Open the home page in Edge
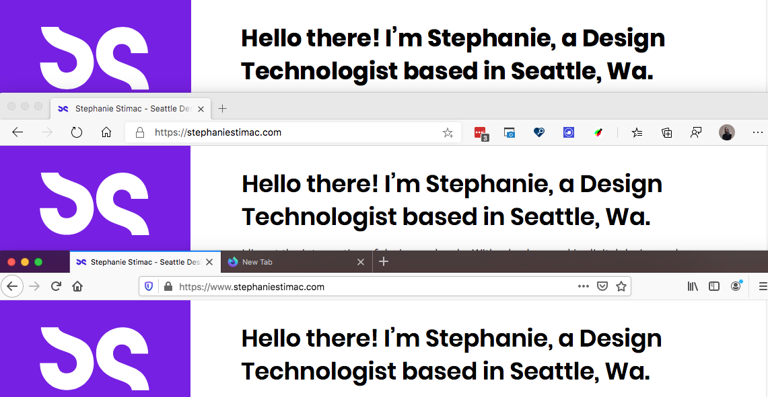This screenshot has width=768, height=397. [x=106, y=132]
